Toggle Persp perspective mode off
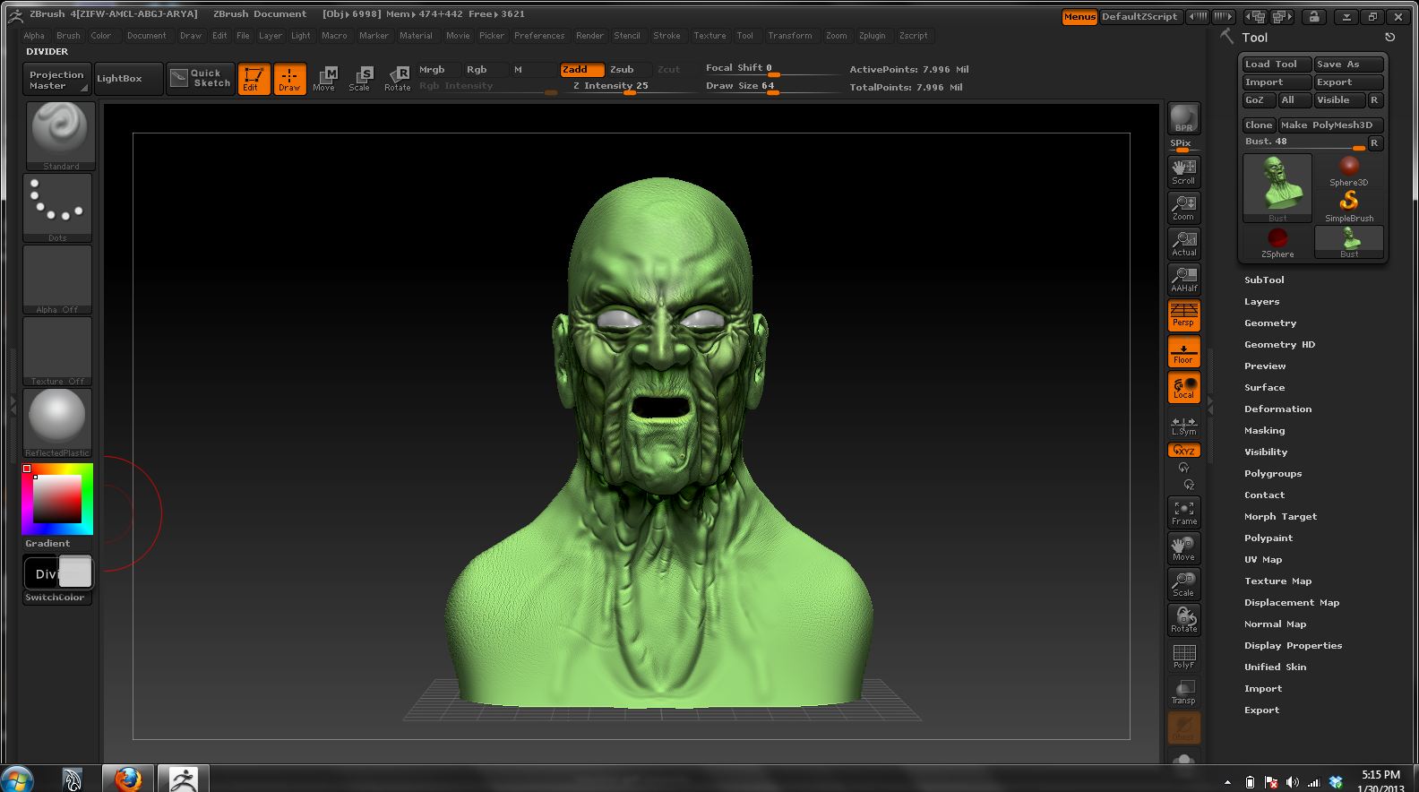 coord(1183,315)
